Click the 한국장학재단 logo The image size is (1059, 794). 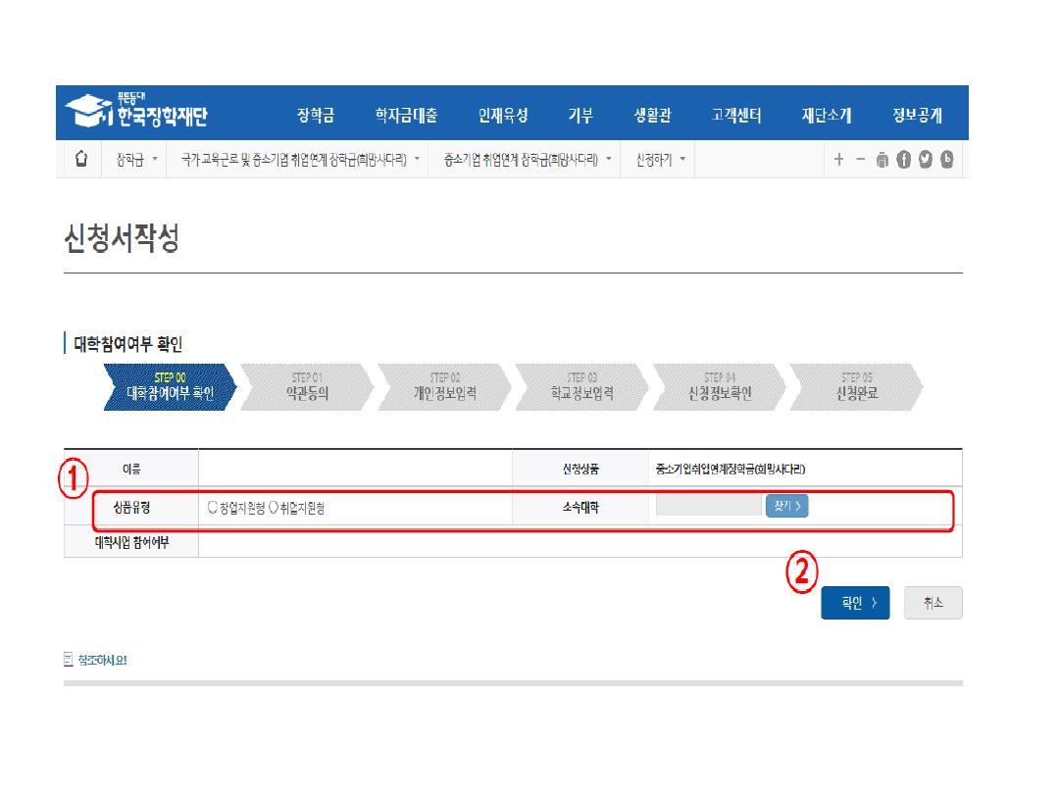coord(136,114)
